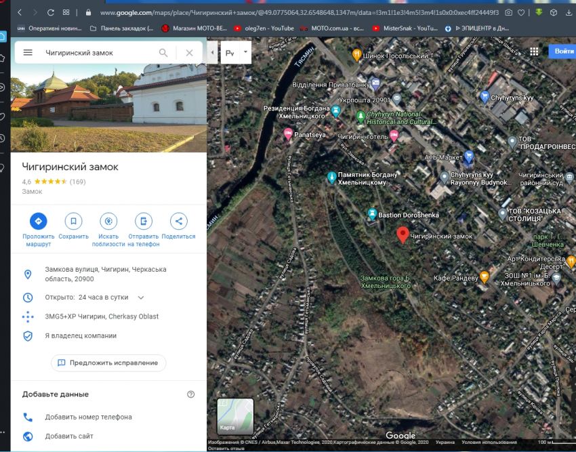
Task: Expand the opening hours chevron
Action: 141,297
